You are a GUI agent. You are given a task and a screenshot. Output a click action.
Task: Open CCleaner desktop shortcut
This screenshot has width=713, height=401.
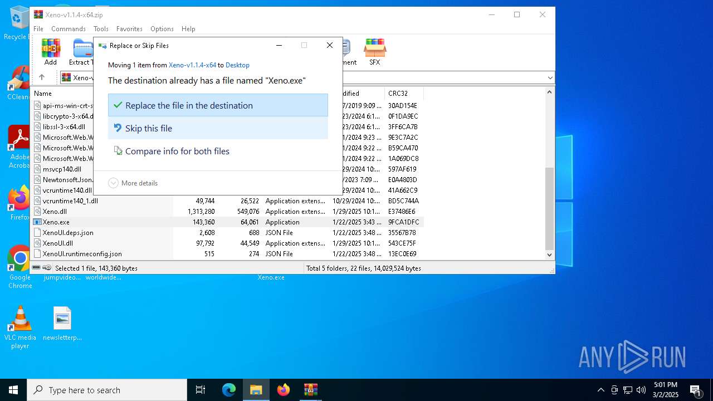pyautogui.click(x=19, y=82)
